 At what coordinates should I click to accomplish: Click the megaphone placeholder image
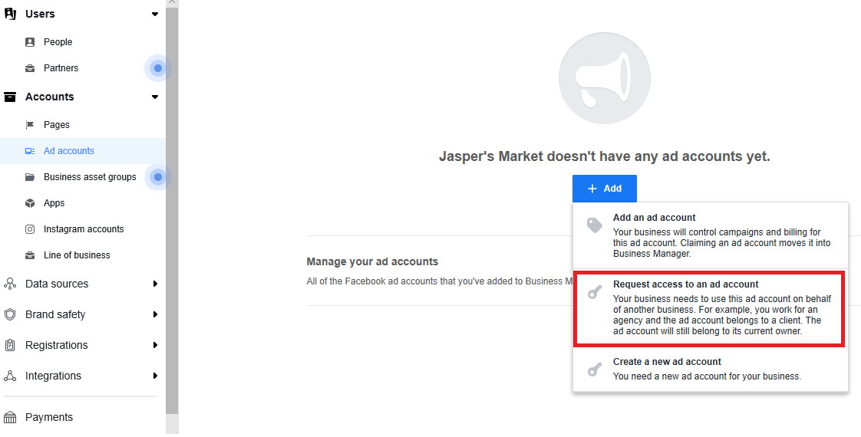click(605, 78)
